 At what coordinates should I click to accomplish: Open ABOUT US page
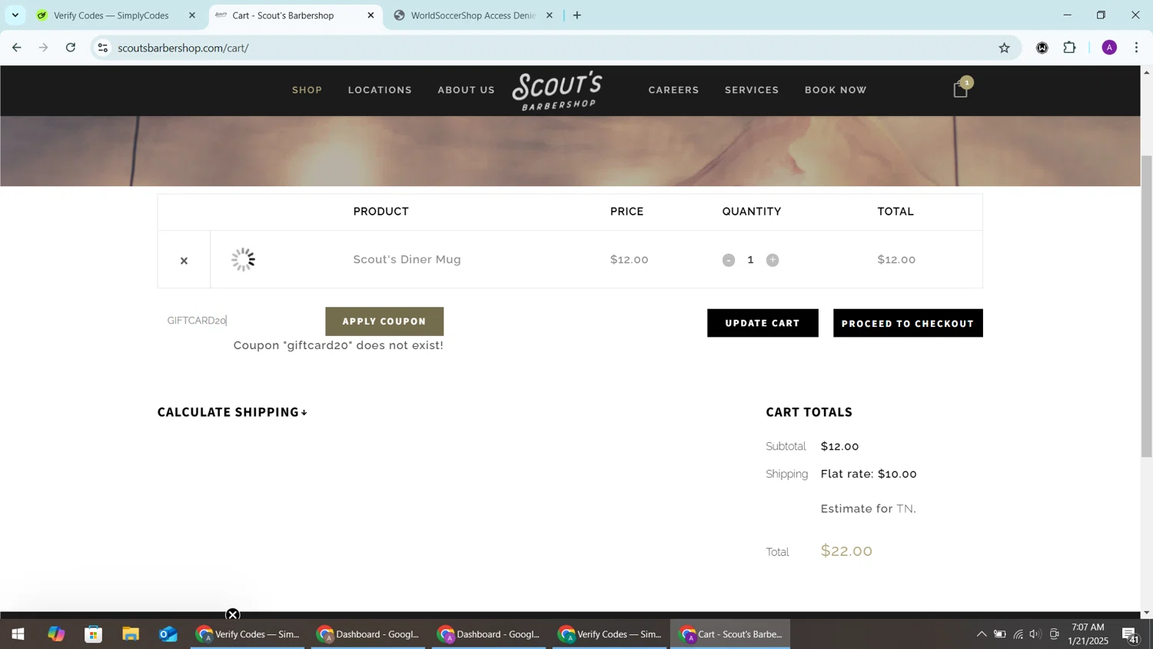pos(467,90)
